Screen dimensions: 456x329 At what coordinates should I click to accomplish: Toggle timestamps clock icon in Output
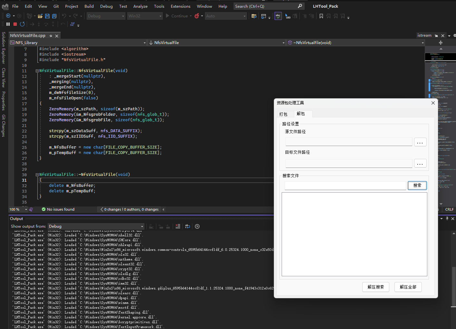tap(197, 226)
